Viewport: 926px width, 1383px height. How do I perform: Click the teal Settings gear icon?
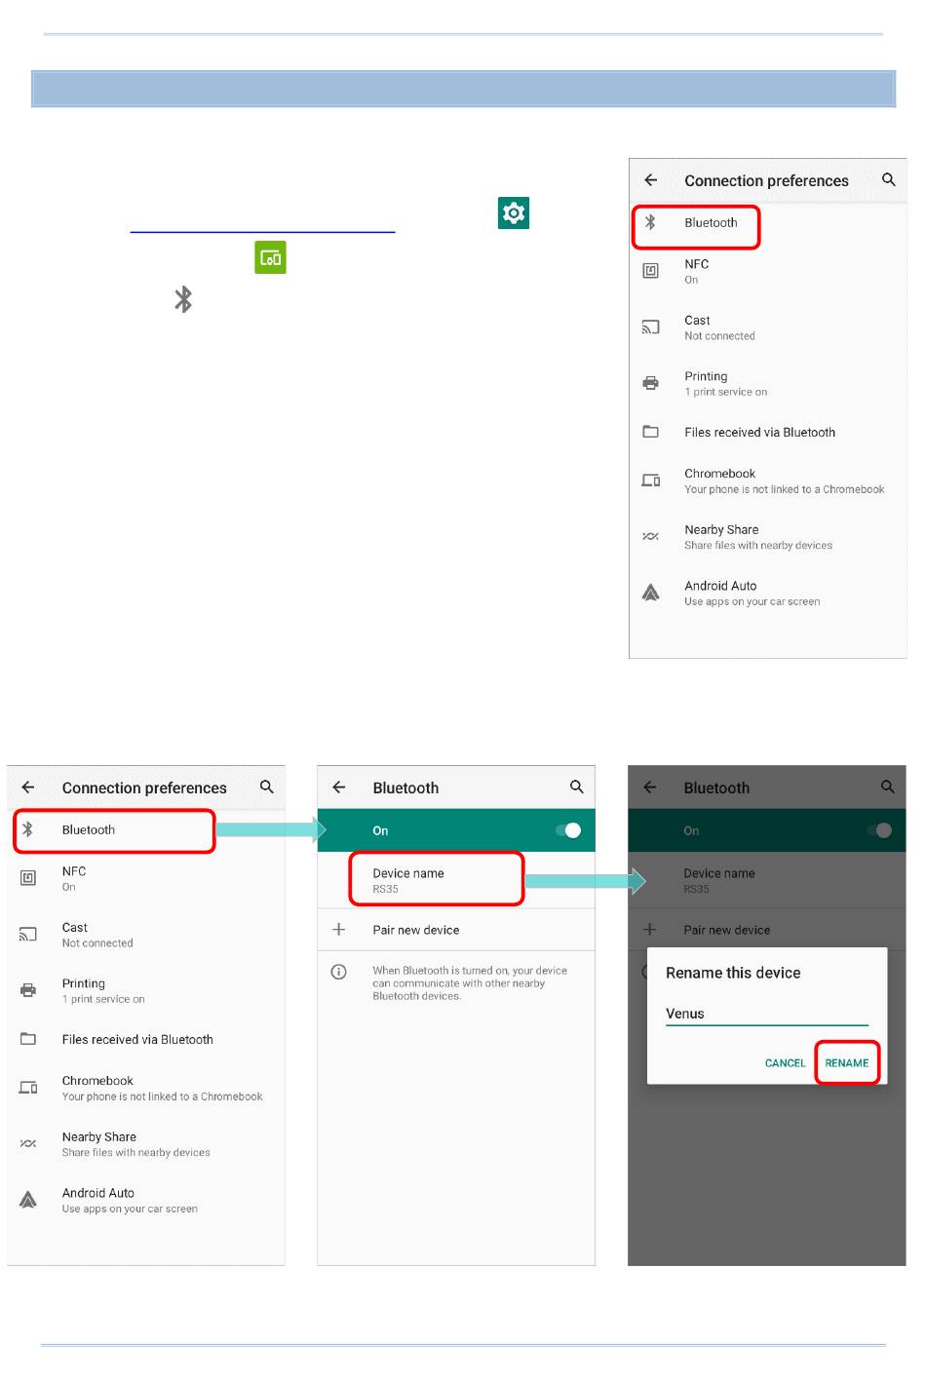click(514, 213)
